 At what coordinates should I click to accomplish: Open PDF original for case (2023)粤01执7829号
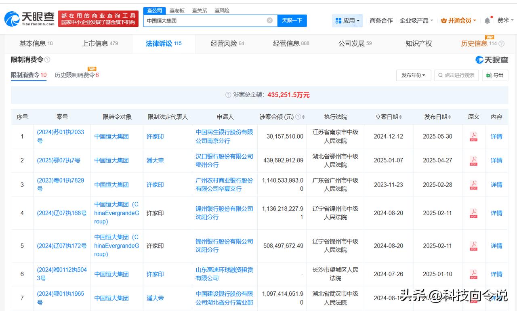tap(473, 185)
